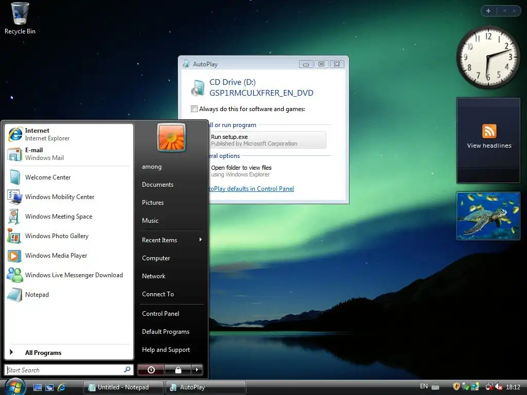Launch Windows Mail E-mail entry

(x=69, y=154)
